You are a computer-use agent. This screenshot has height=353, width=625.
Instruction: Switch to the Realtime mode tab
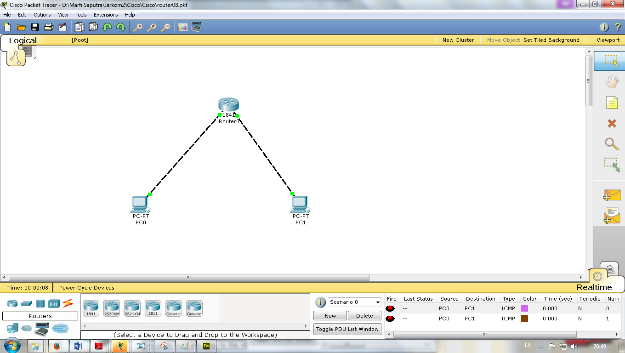pyautogui.click(x=594, y=287)
